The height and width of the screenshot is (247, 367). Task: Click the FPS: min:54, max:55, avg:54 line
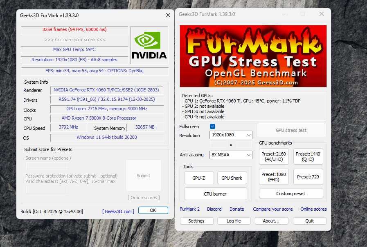tap(95, 71)
